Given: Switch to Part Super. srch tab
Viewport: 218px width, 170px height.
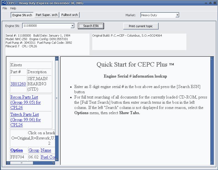Looking at the screenshot, I should pos(47,15).
